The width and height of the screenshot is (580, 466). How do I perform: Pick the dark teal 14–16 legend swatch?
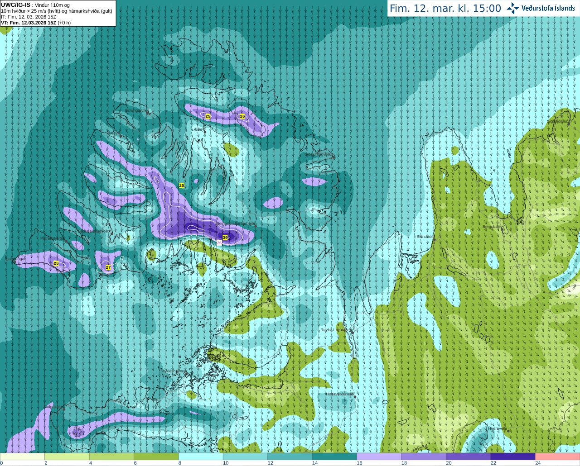pos(334,456)
